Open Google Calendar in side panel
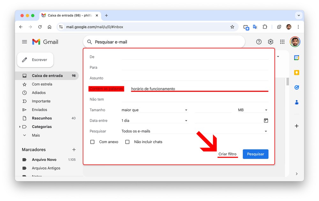319x201 pixels. (x=296, y=58)
